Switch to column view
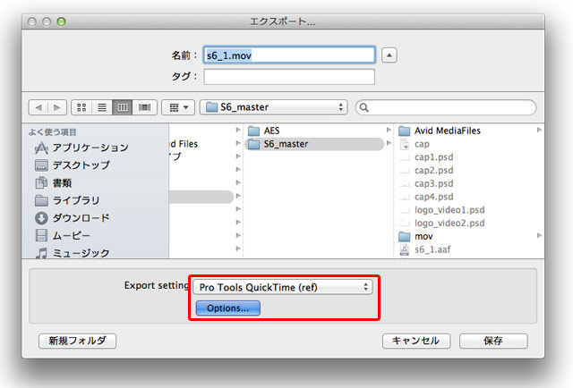This screenshot has width=573, height=388. (123, 107)
